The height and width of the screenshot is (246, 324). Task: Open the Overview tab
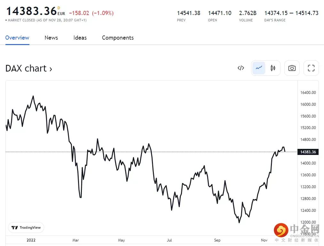17,38
